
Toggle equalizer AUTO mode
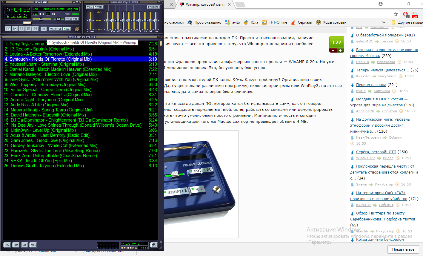click(99, 7)
